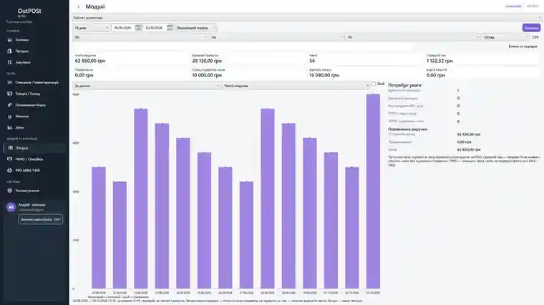The width and height of the screenshot is (544, 305).
Task: Click the ПРРО / Checkbox card icon
Action: tap(10, 159)
